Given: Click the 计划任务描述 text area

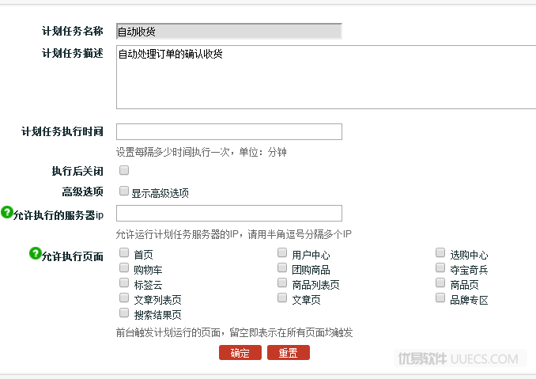Looking at the screenshot, I should tap(327, 77).
